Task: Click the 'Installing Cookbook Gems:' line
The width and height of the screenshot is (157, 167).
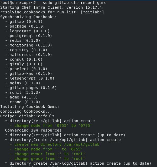Action: click(30, 107)
